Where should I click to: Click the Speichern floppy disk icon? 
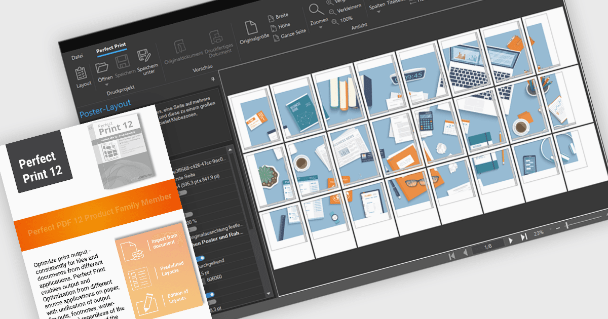click(122, 62)
